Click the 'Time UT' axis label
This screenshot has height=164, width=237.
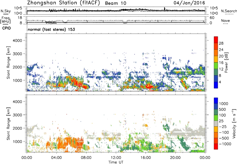[116, 162]
